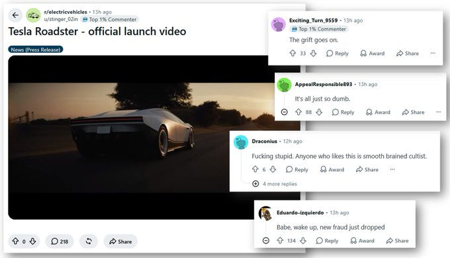Screen dimensions: 450x258
Task: Click Eduardo-izquierdo's avatar image
Action: 266,214
